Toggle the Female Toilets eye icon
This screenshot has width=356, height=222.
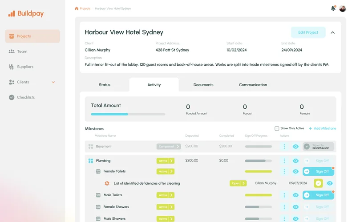[295, 171]
